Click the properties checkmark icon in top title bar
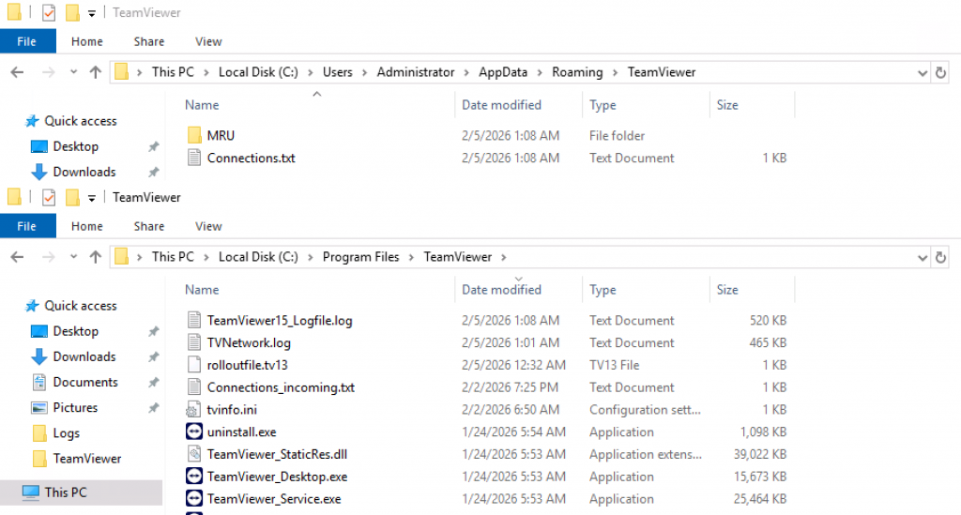 point(49,13)
